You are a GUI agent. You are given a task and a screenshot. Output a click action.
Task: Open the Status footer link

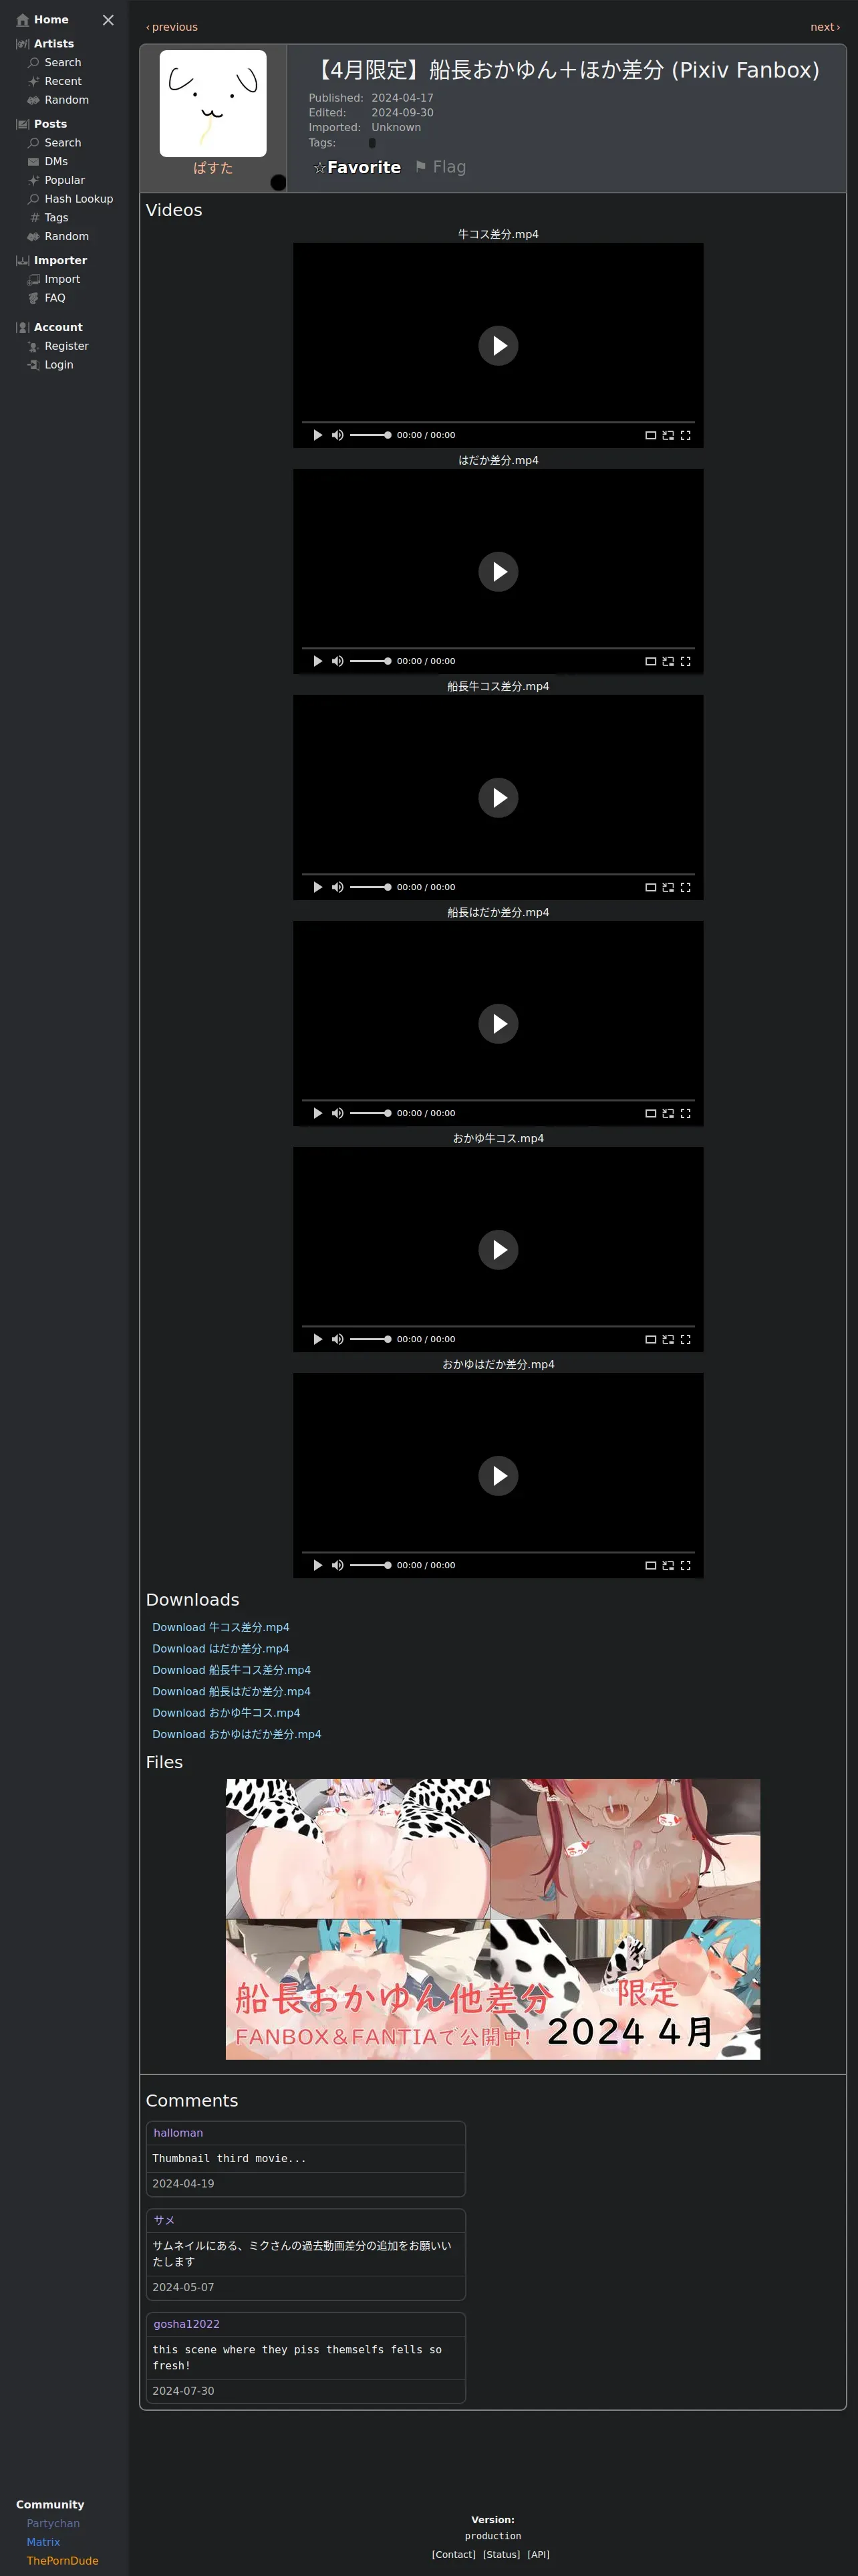(501, 2554)
